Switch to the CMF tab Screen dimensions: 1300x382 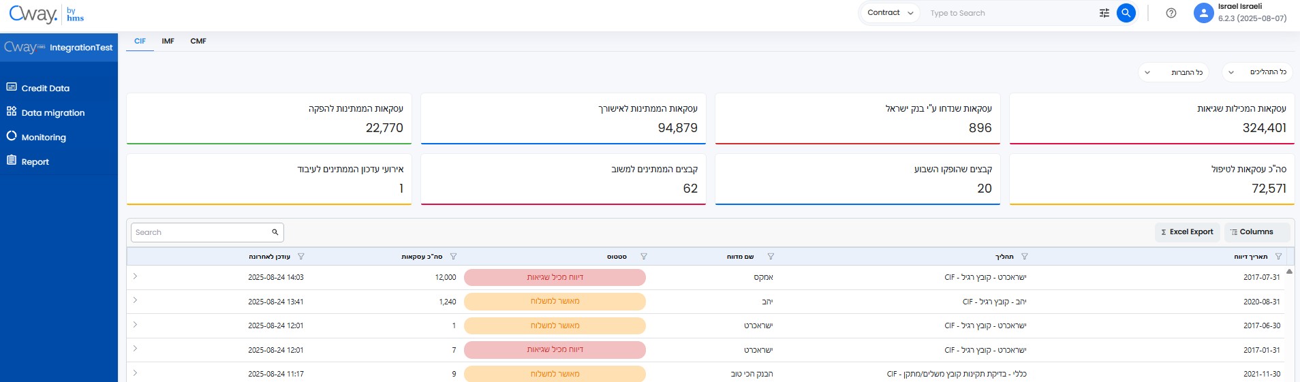(x=198, y=41)
